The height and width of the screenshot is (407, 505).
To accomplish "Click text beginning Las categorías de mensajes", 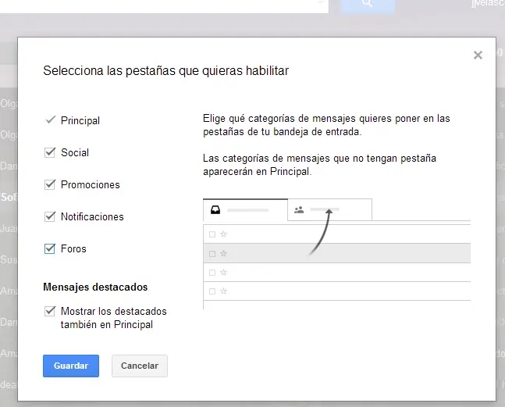I will pyautogui.click(x=319, y=165).
